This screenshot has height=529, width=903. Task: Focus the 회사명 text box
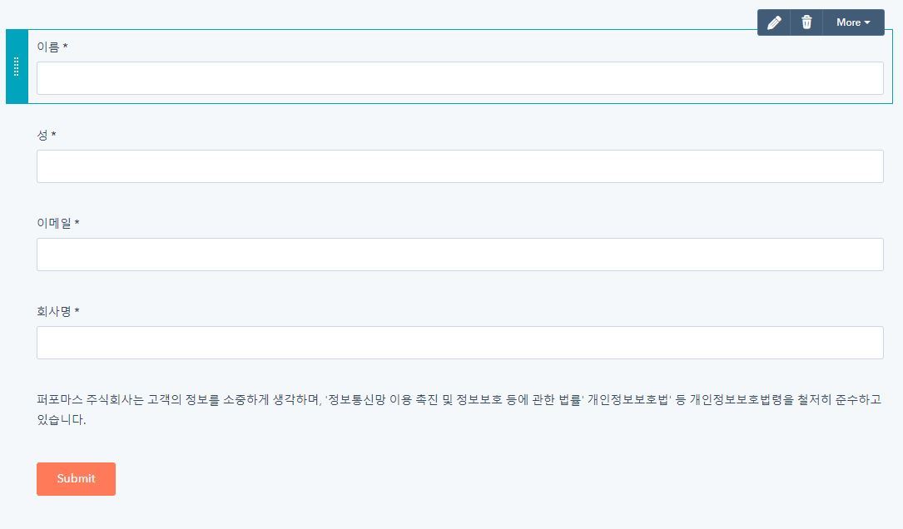pos(460,343)
